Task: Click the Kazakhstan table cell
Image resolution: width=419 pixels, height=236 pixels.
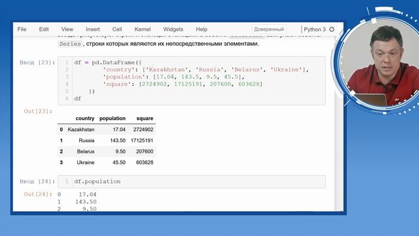Action: (81, 130)
